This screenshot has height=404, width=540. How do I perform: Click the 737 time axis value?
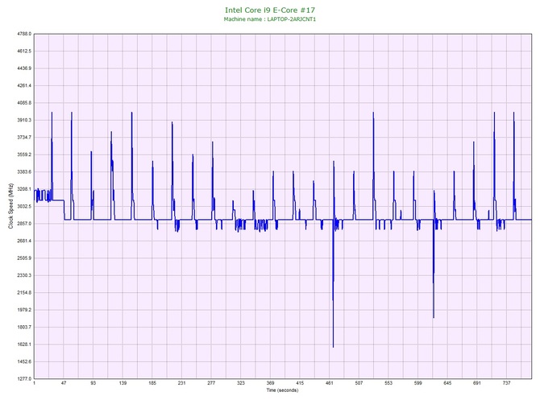[506, 383]
